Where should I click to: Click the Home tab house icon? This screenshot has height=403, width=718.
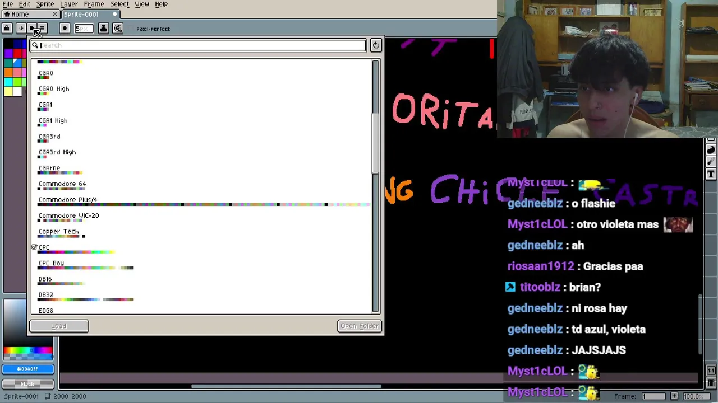[x=7, y=14]
